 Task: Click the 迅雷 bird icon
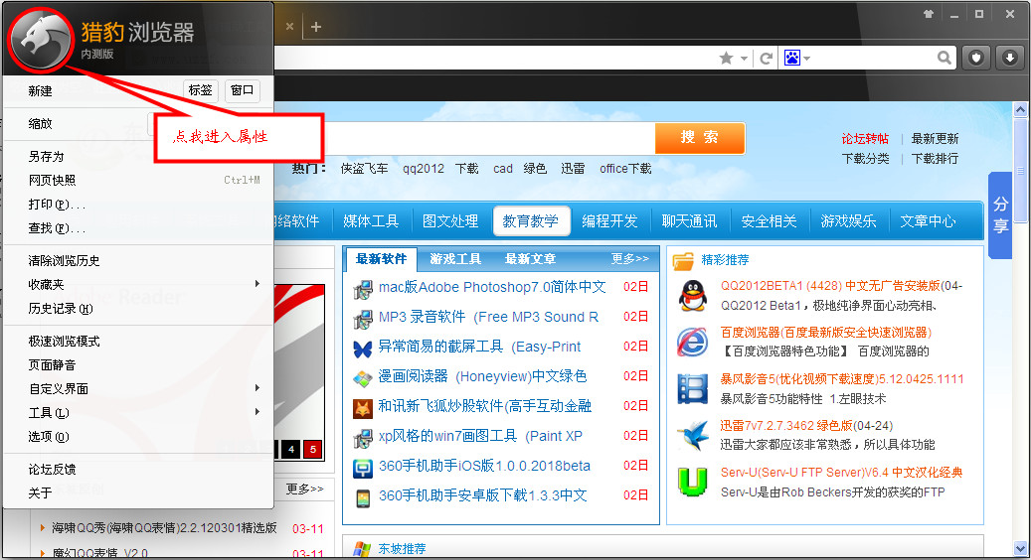pyautogui.click(x=693, y=435)
